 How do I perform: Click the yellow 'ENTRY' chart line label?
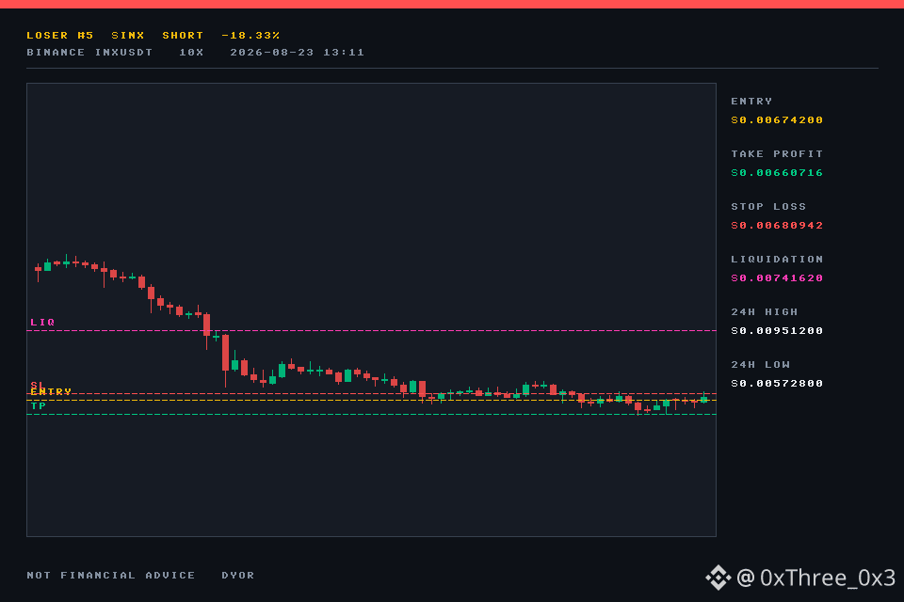pos(51,391)
